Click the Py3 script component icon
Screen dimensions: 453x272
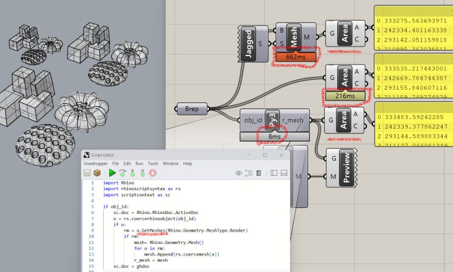click(x=272, y=120)
